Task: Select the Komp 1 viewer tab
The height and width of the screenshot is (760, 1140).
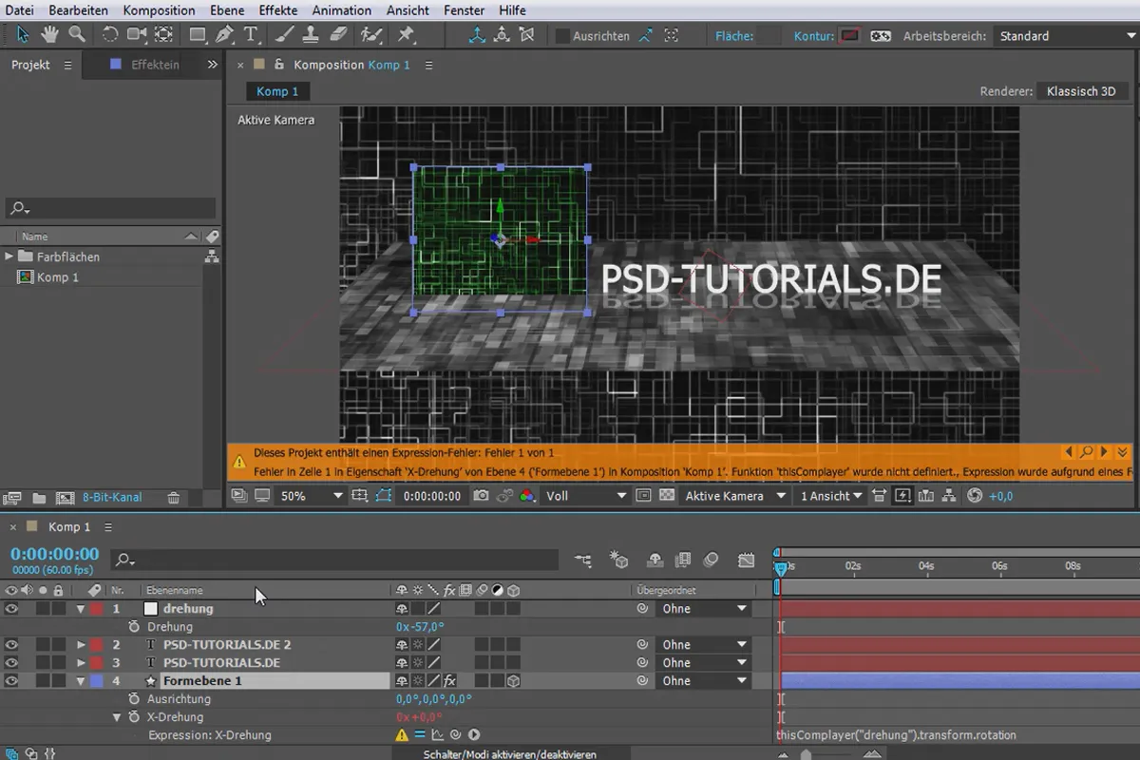Action: (x=277, y=91)
